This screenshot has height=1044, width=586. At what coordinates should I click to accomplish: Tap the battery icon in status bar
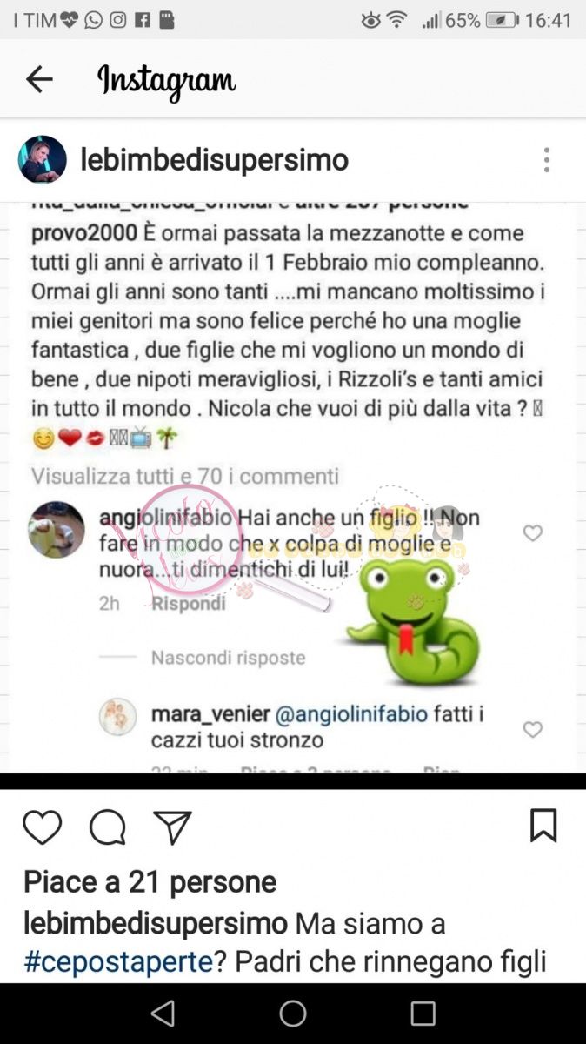point(502,20)
